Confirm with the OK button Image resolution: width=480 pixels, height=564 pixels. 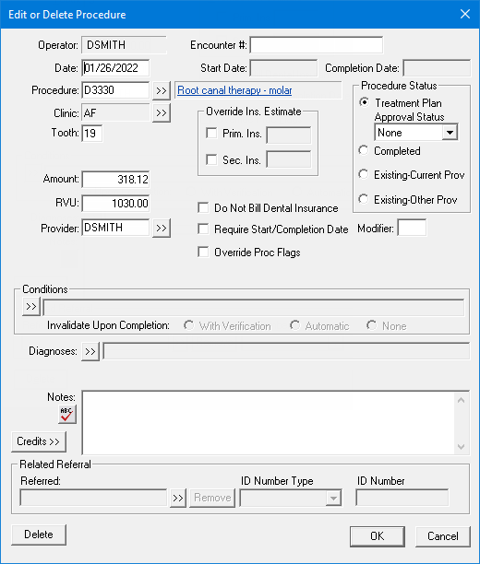click(x=378, y=536)
